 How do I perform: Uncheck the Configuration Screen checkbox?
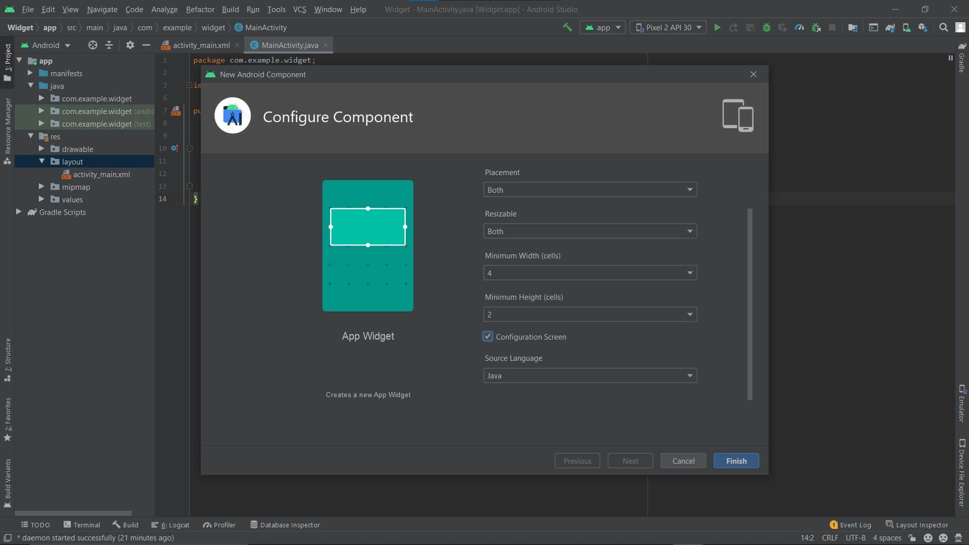click(488, 336)
